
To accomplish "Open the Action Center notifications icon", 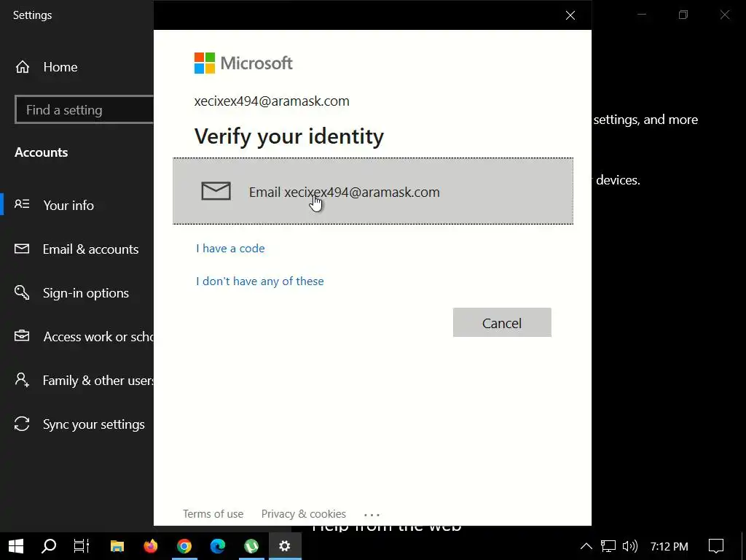I will pos(716,546).
